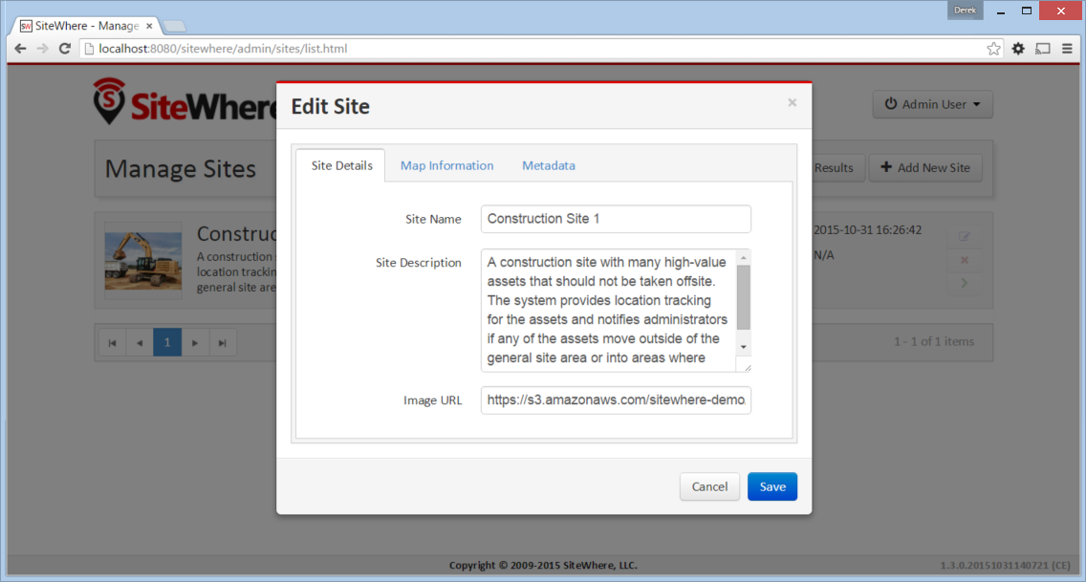Click the "1 - 1 of 1 items" text

point(934,341)
